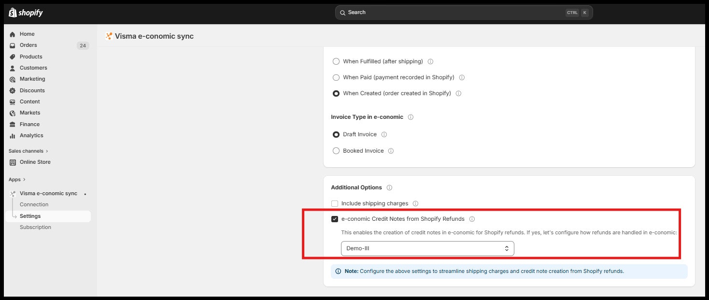Click info icon beside Invoice Type heading
Viewport: 709px width, 300px height.
click(x=411, y=117)
